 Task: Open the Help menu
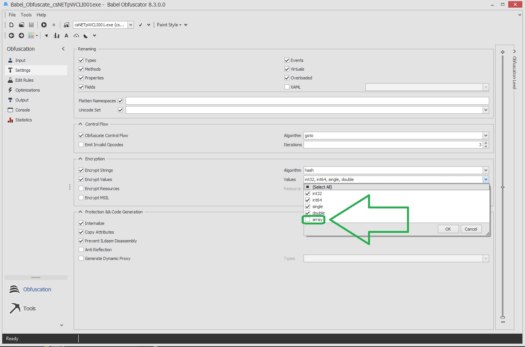point(41,15)
